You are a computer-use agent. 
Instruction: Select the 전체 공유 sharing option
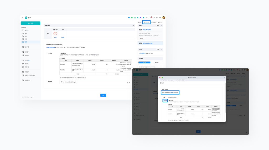click(x=145, y=63)
